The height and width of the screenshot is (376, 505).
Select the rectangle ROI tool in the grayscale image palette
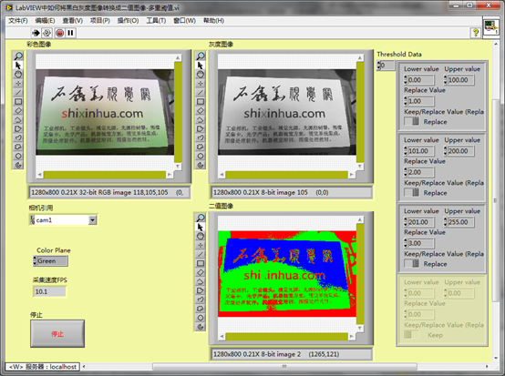tap(201, 102)
